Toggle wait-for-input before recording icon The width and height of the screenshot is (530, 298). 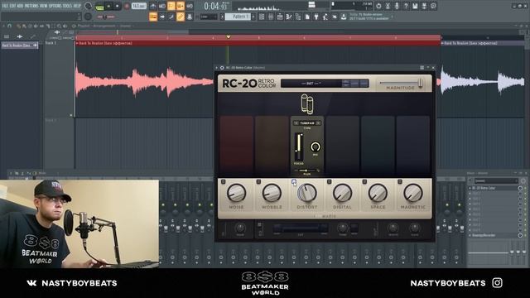162,6
